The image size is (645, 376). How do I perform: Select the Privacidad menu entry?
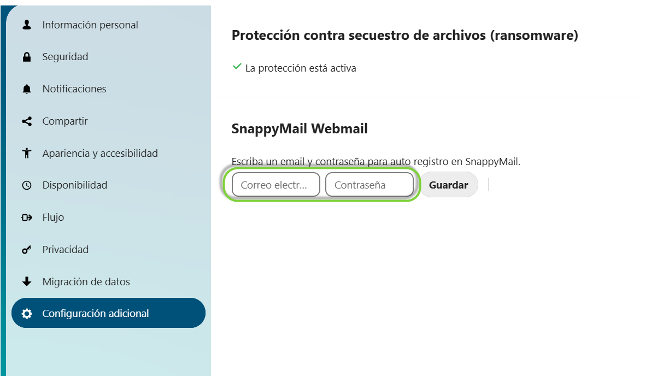66,250
